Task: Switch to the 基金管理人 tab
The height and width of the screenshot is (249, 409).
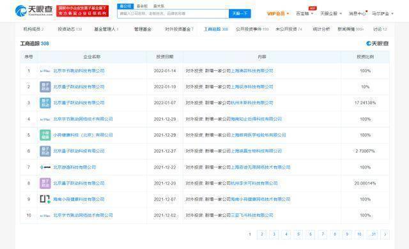Action: [x=106, y=29]
